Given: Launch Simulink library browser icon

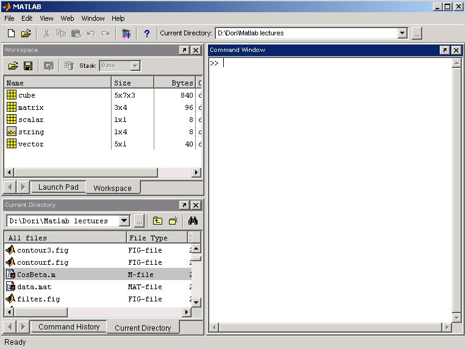Looking at the screenshot, I should [x=126, y=34].
